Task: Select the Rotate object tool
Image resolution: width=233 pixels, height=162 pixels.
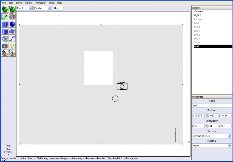Action: [12, 9]
